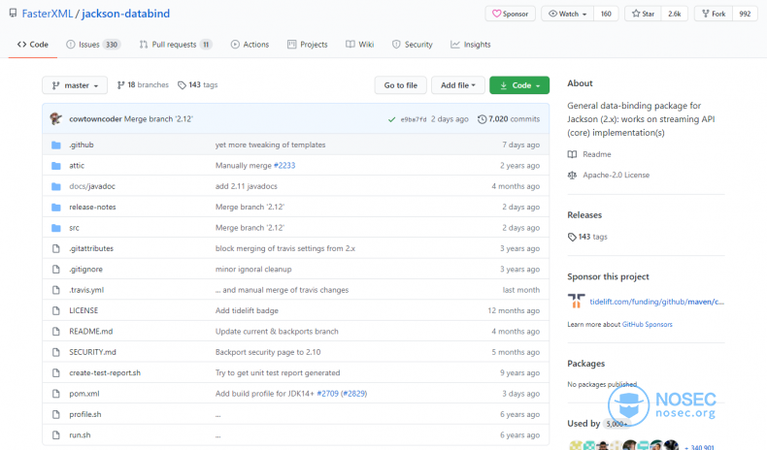Open commit hash e9ba7fd
The width and height of the screenshot is (767, 450).
(414, 119)
